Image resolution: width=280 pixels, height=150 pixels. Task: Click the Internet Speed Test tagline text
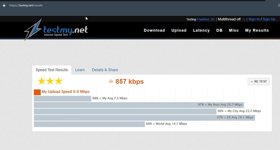[x=56, y=35]
